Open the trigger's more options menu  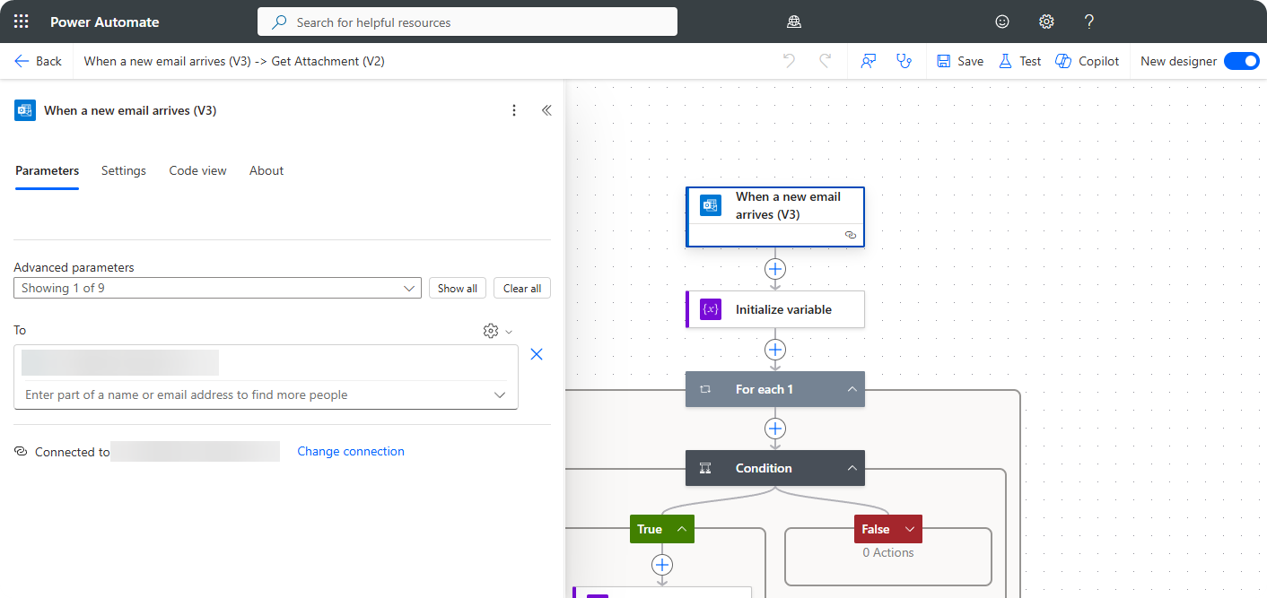tap(514, 110)
